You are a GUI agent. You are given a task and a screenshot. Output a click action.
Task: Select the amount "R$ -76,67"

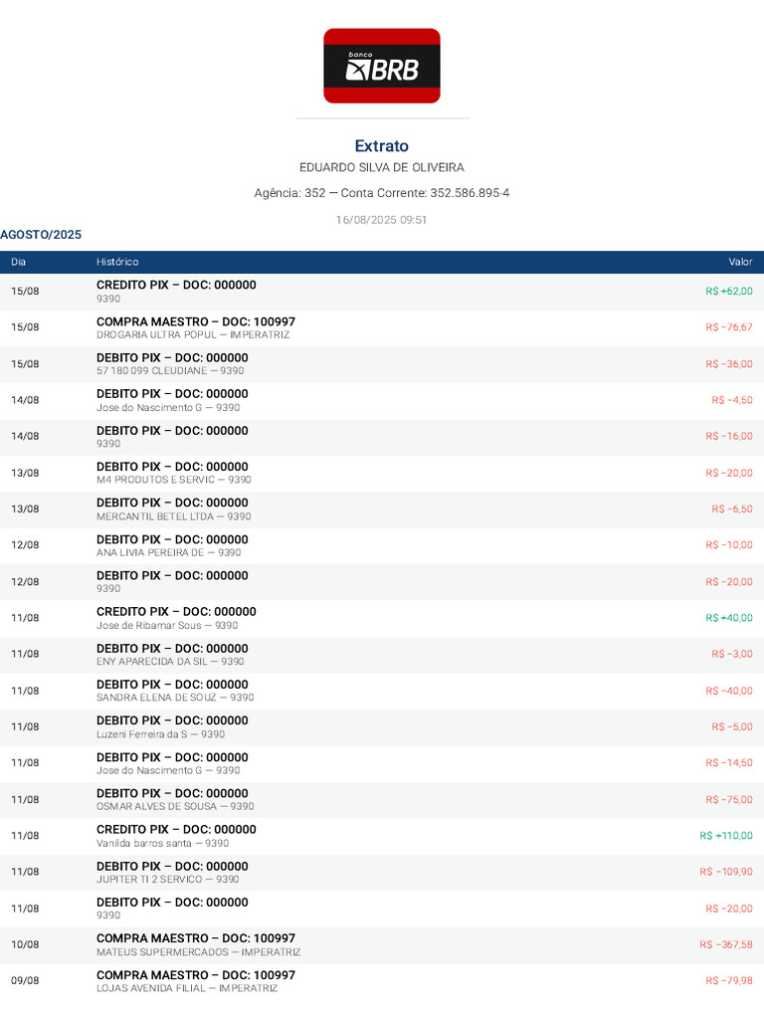click(x=729, y=326)
